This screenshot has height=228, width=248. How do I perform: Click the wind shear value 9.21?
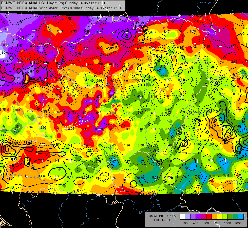click(x=237, y=110)
